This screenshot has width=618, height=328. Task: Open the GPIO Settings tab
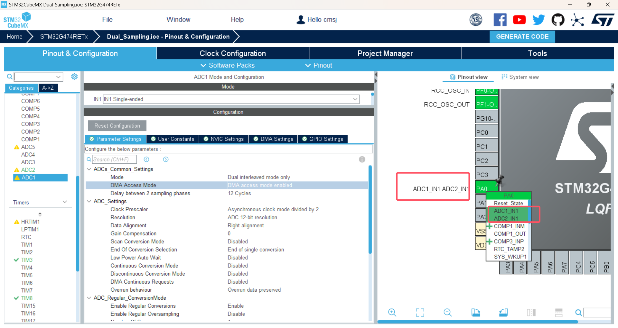pos(323,139)
